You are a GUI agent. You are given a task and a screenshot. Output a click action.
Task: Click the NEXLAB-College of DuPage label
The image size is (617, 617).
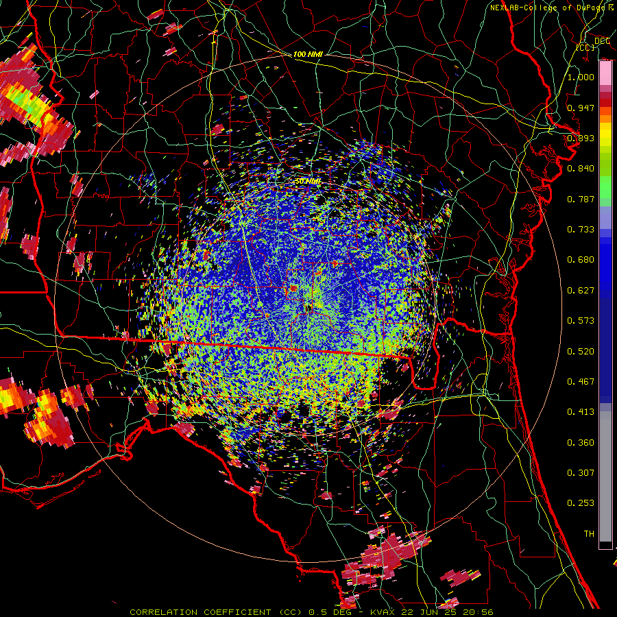coord(548,8)
